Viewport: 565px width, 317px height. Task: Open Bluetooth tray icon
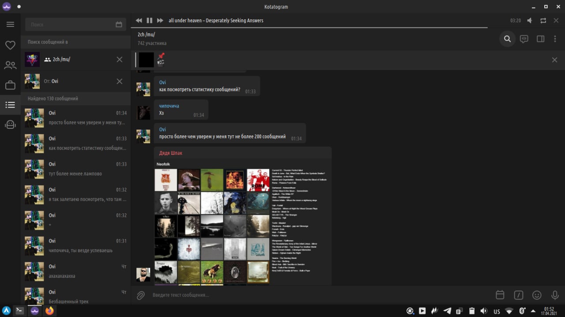pyautogui.click(x=522, y=311)
